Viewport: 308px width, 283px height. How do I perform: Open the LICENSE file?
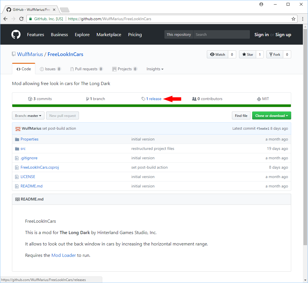[x=28, y=177]
